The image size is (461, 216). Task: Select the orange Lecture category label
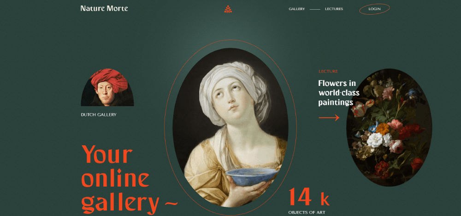tap(328, 72)
